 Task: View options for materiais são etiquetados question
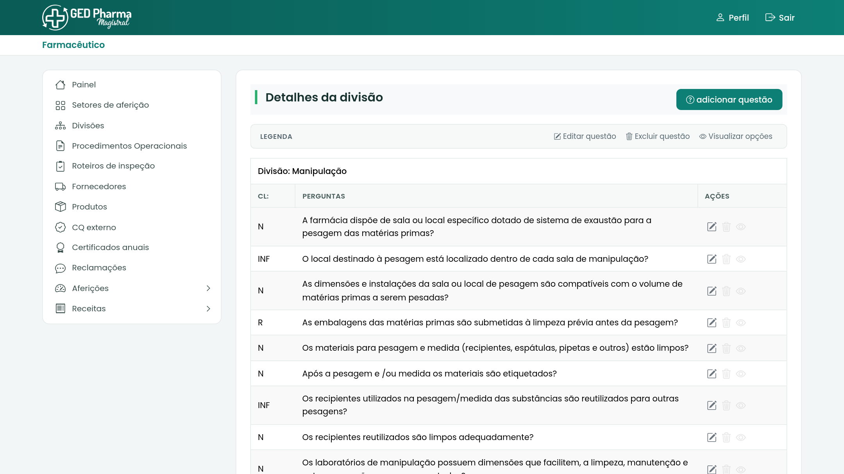point(740,374)
